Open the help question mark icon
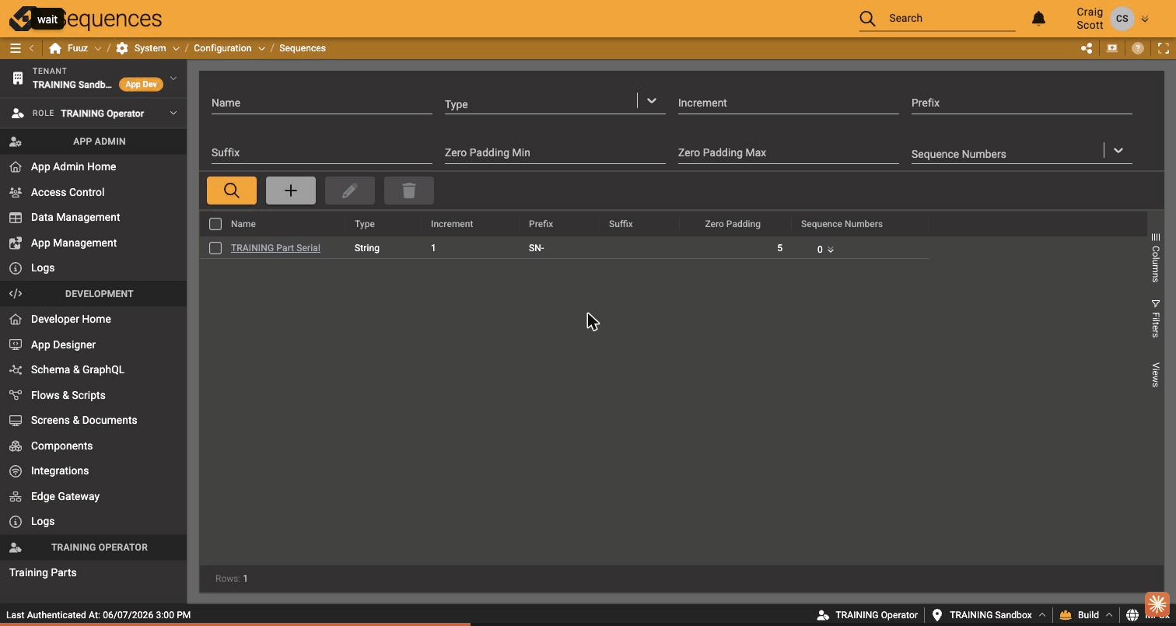The width and height of the screenshot is (1176, 626). 1138,48
